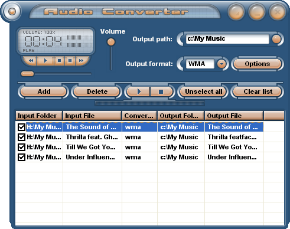This screenshot has height=229, width=290.
Task: Click 'wma' in the Thrilla row
Action: tap(133, 137)
